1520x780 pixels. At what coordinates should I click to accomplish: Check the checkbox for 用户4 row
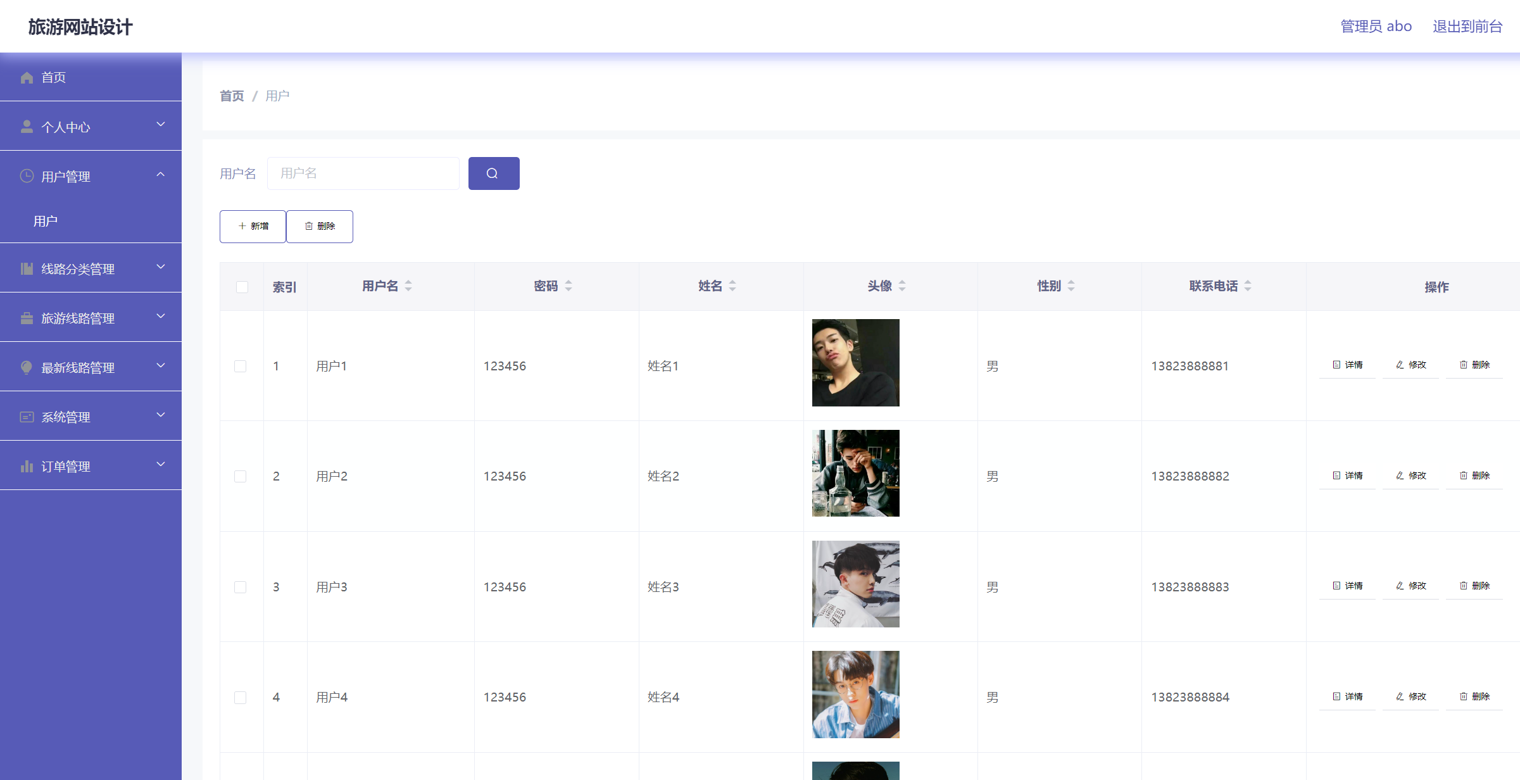coord(241,698)
